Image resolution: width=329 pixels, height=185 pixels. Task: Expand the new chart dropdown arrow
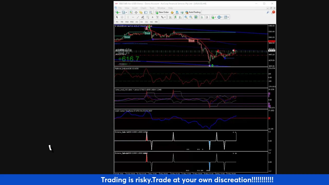pyautogui.click(x=120, y=12)
